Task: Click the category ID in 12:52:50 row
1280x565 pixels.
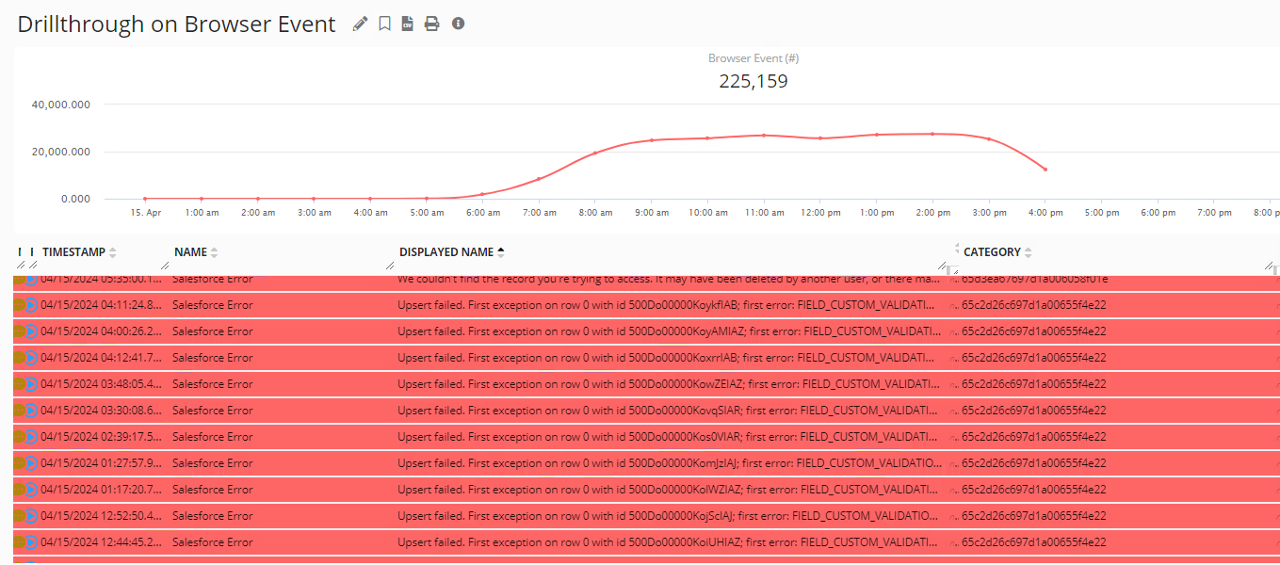Action: tap(1033, 516)
